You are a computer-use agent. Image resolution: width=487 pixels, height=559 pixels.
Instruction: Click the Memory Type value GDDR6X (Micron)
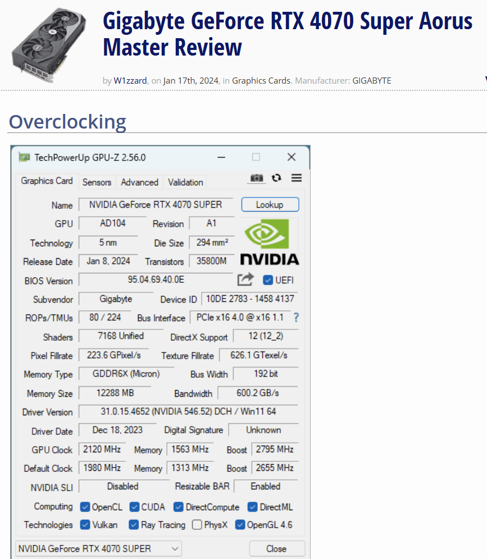point(126,374)
